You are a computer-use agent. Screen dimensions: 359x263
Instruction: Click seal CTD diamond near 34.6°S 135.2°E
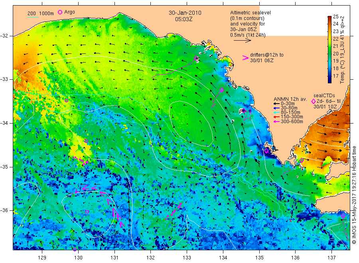click(266, 151)
